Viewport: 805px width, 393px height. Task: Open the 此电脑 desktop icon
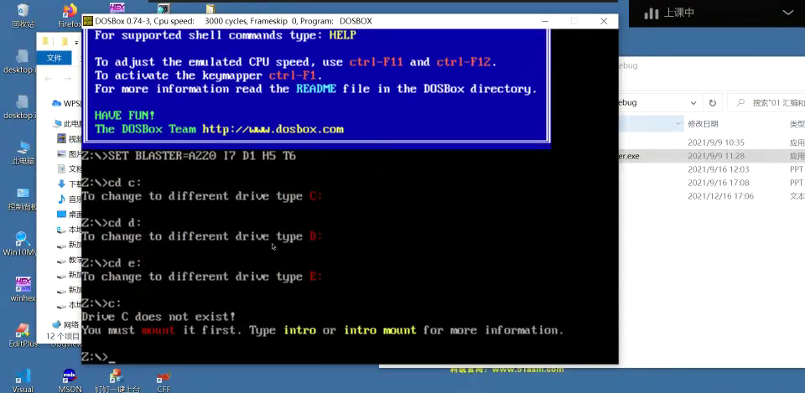[23, 153]
